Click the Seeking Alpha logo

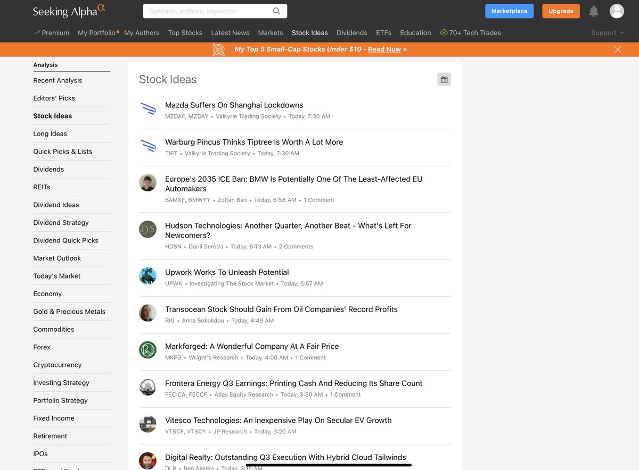[x=69, y=11]
